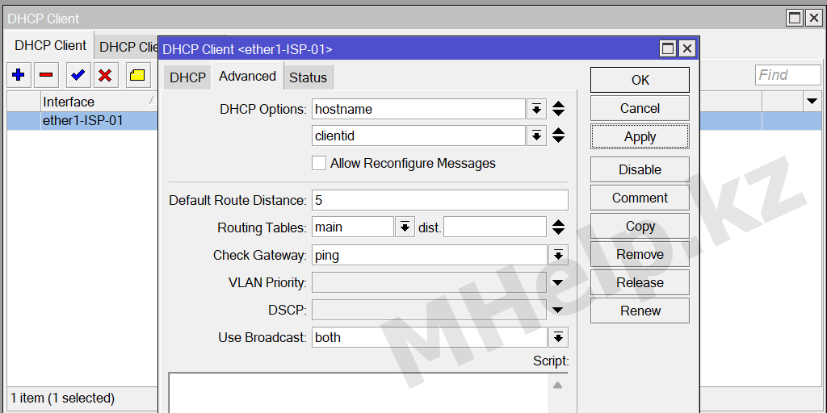Remove entry with red minus icon
This screenshot has width=827, height=413.
(46, 75)
